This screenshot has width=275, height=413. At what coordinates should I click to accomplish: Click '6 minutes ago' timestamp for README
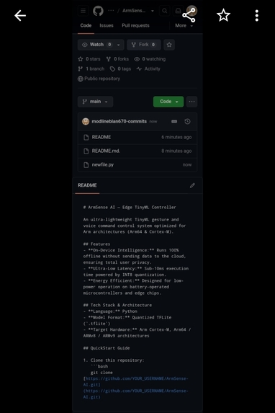176,137
